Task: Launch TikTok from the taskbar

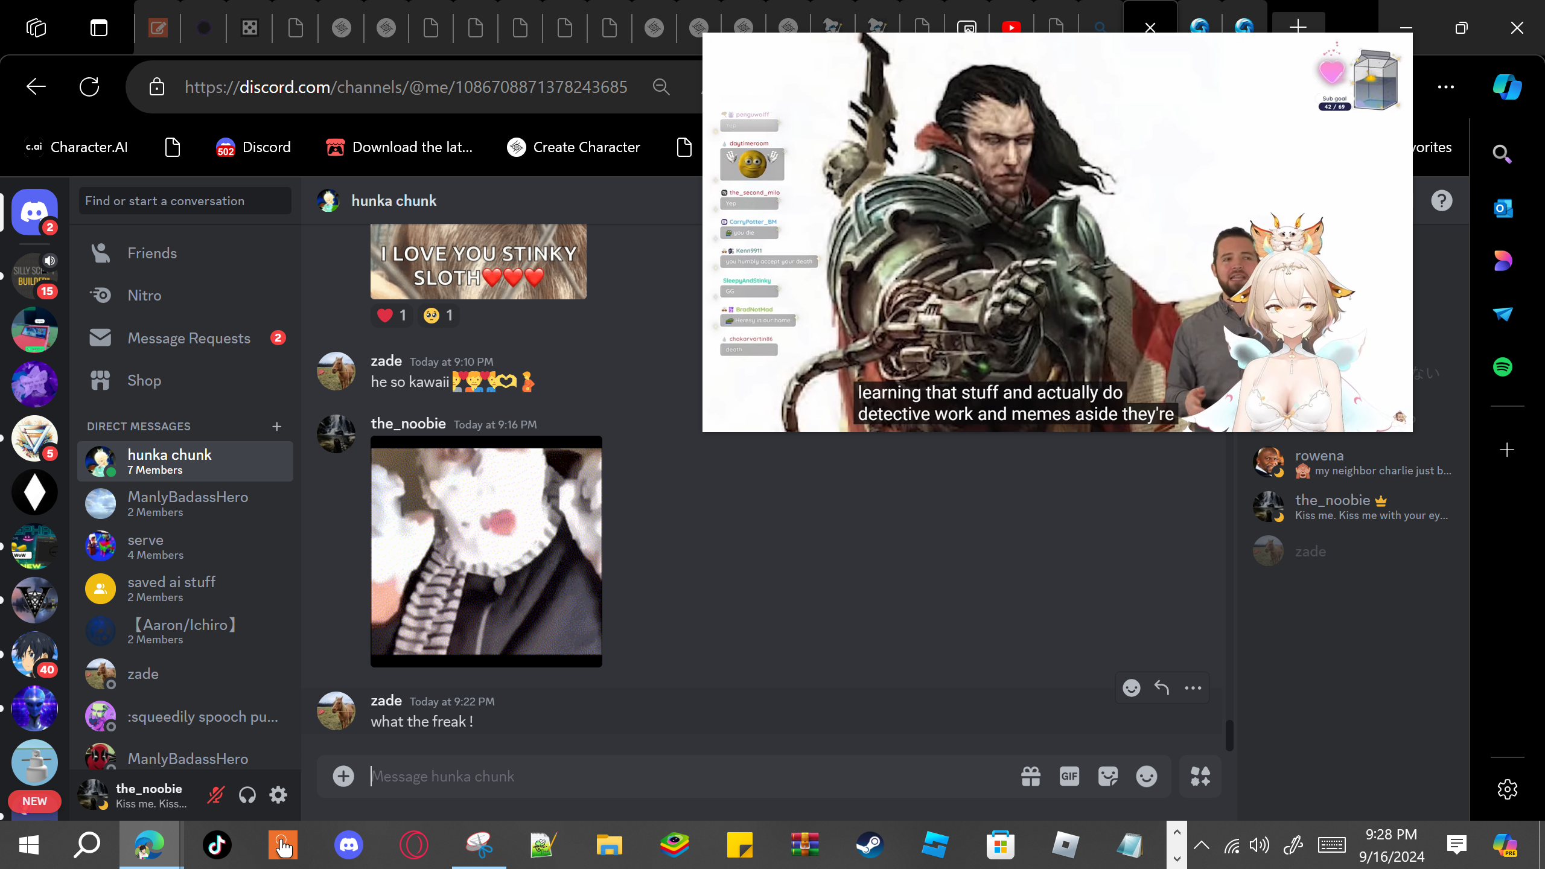Action: point(217,845)
